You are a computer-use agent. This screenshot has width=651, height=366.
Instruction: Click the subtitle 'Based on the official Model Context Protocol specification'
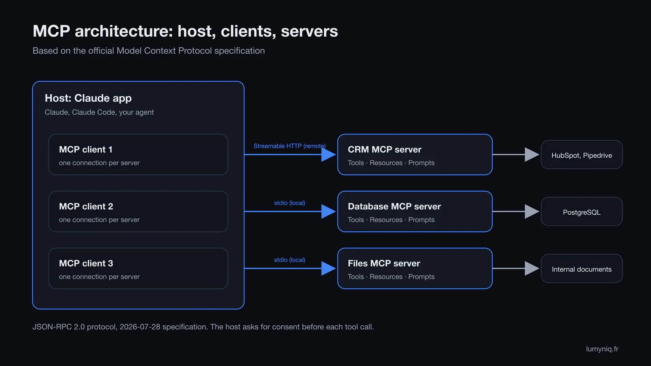(x=149, y=51)
